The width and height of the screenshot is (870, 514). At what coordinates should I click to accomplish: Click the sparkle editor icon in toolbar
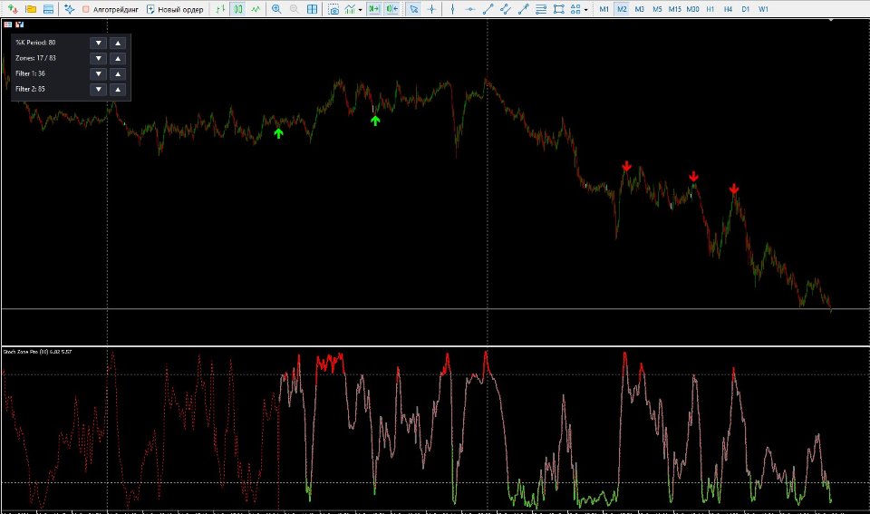[70, 9]
